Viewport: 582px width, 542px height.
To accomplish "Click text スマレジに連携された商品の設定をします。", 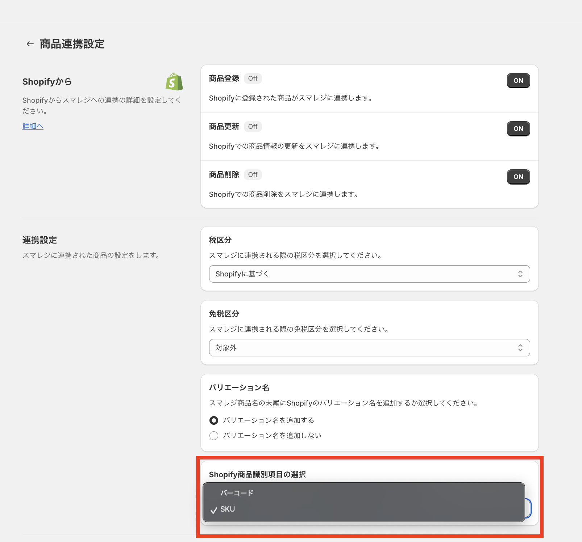I will coord(91,255).
